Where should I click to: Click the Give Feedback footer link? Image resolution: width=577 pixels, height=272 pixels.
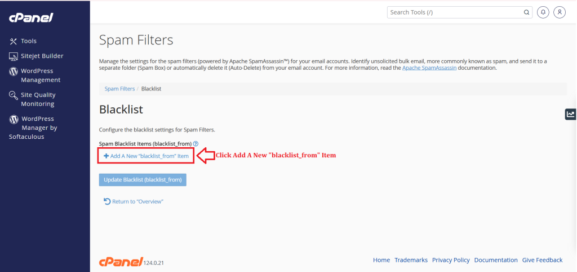[x=543, y=260]
